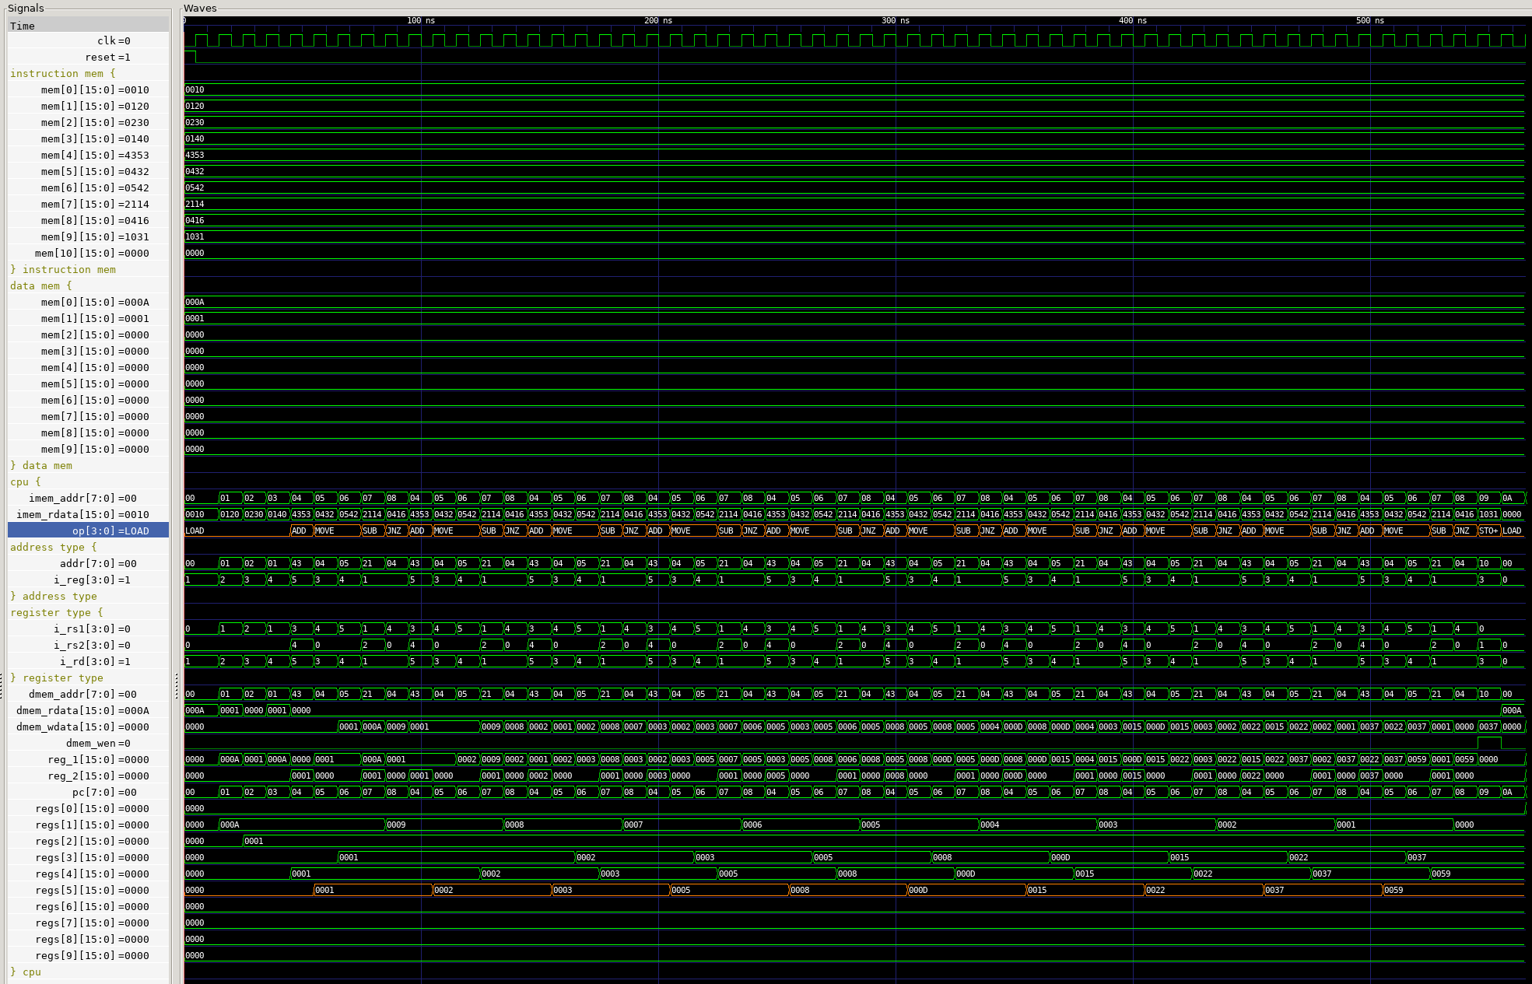Screen dimensions: 1532x984
Task: Select the regs[3][15:0] signal
Action: tap(88, 857)
